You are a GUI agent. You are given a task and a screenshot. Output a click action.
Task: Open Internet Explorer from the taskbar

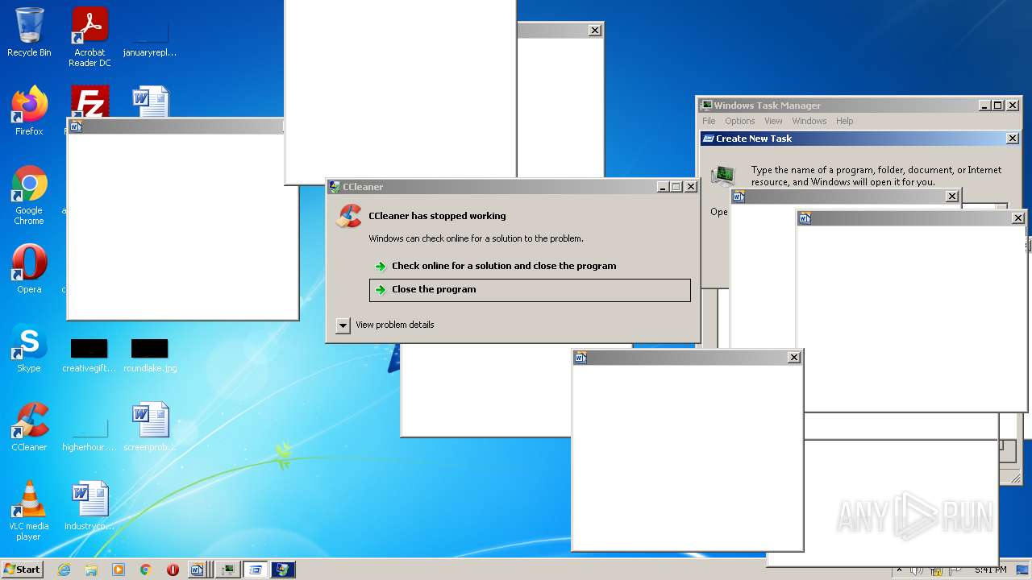[x=64, y=570]
